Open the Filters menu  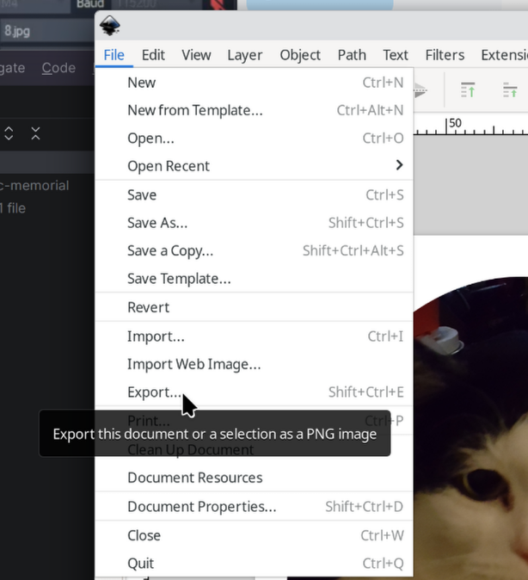point(445,55)
